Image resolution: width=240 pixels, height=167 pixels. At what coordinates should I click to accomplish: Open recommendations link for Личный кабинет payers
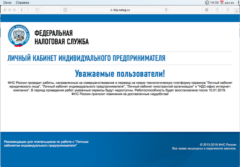(40, 144)
